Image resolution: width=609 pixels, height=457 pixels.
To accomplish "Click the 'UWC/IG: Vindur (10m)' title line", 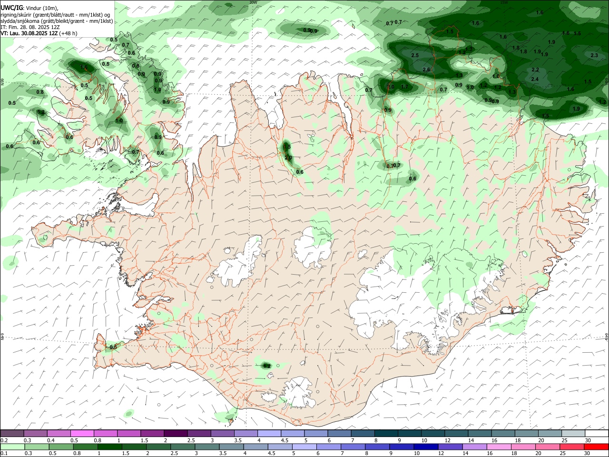I will tap(29, 8).
